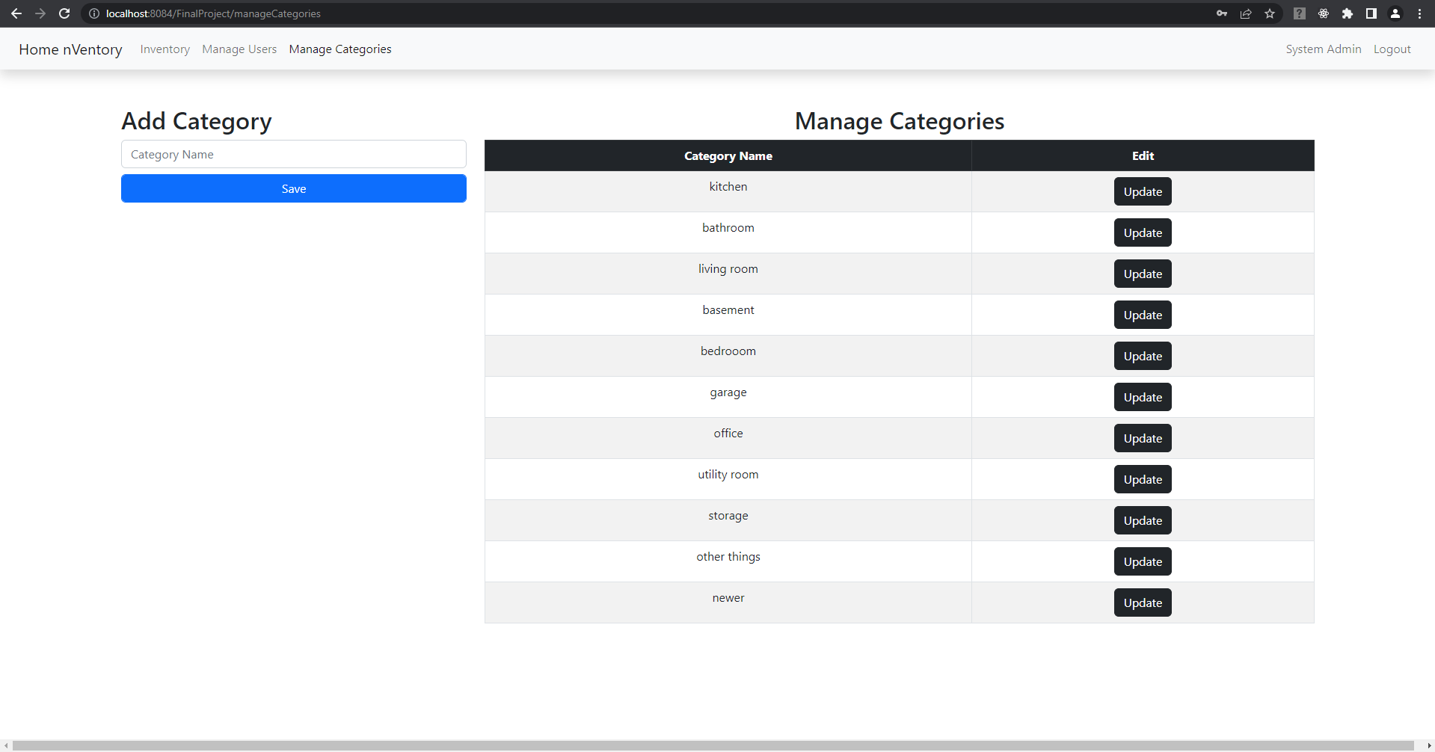
Task: Click the question-mark extension icon
Action: tap(1300, 13)
